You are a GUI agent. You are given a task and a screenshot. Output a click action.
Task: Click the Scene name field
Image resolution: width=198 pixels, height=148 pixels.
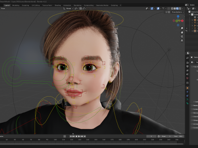point(193,5)
